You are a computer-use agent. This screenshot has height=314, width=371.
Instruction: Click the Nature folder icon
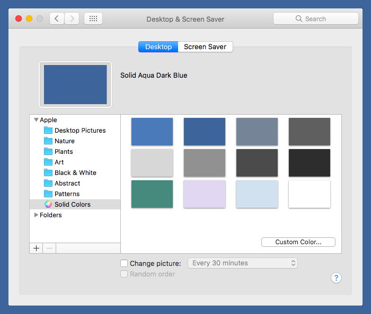pos(48,141)
